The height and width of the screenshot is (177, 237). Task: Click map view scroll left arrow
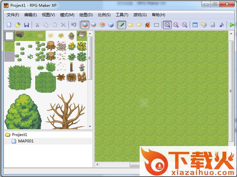click(97, 165)
